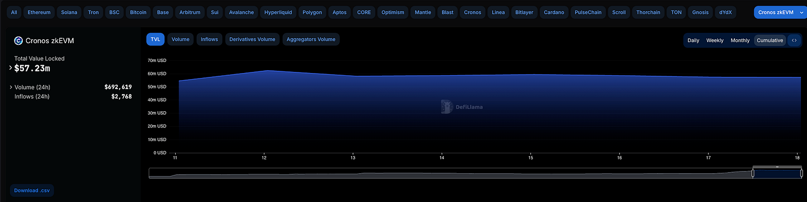Image resolution: width=807 pixels, height=202 pixels.
Task: Select the Daily interval
Action: point(693,40)
